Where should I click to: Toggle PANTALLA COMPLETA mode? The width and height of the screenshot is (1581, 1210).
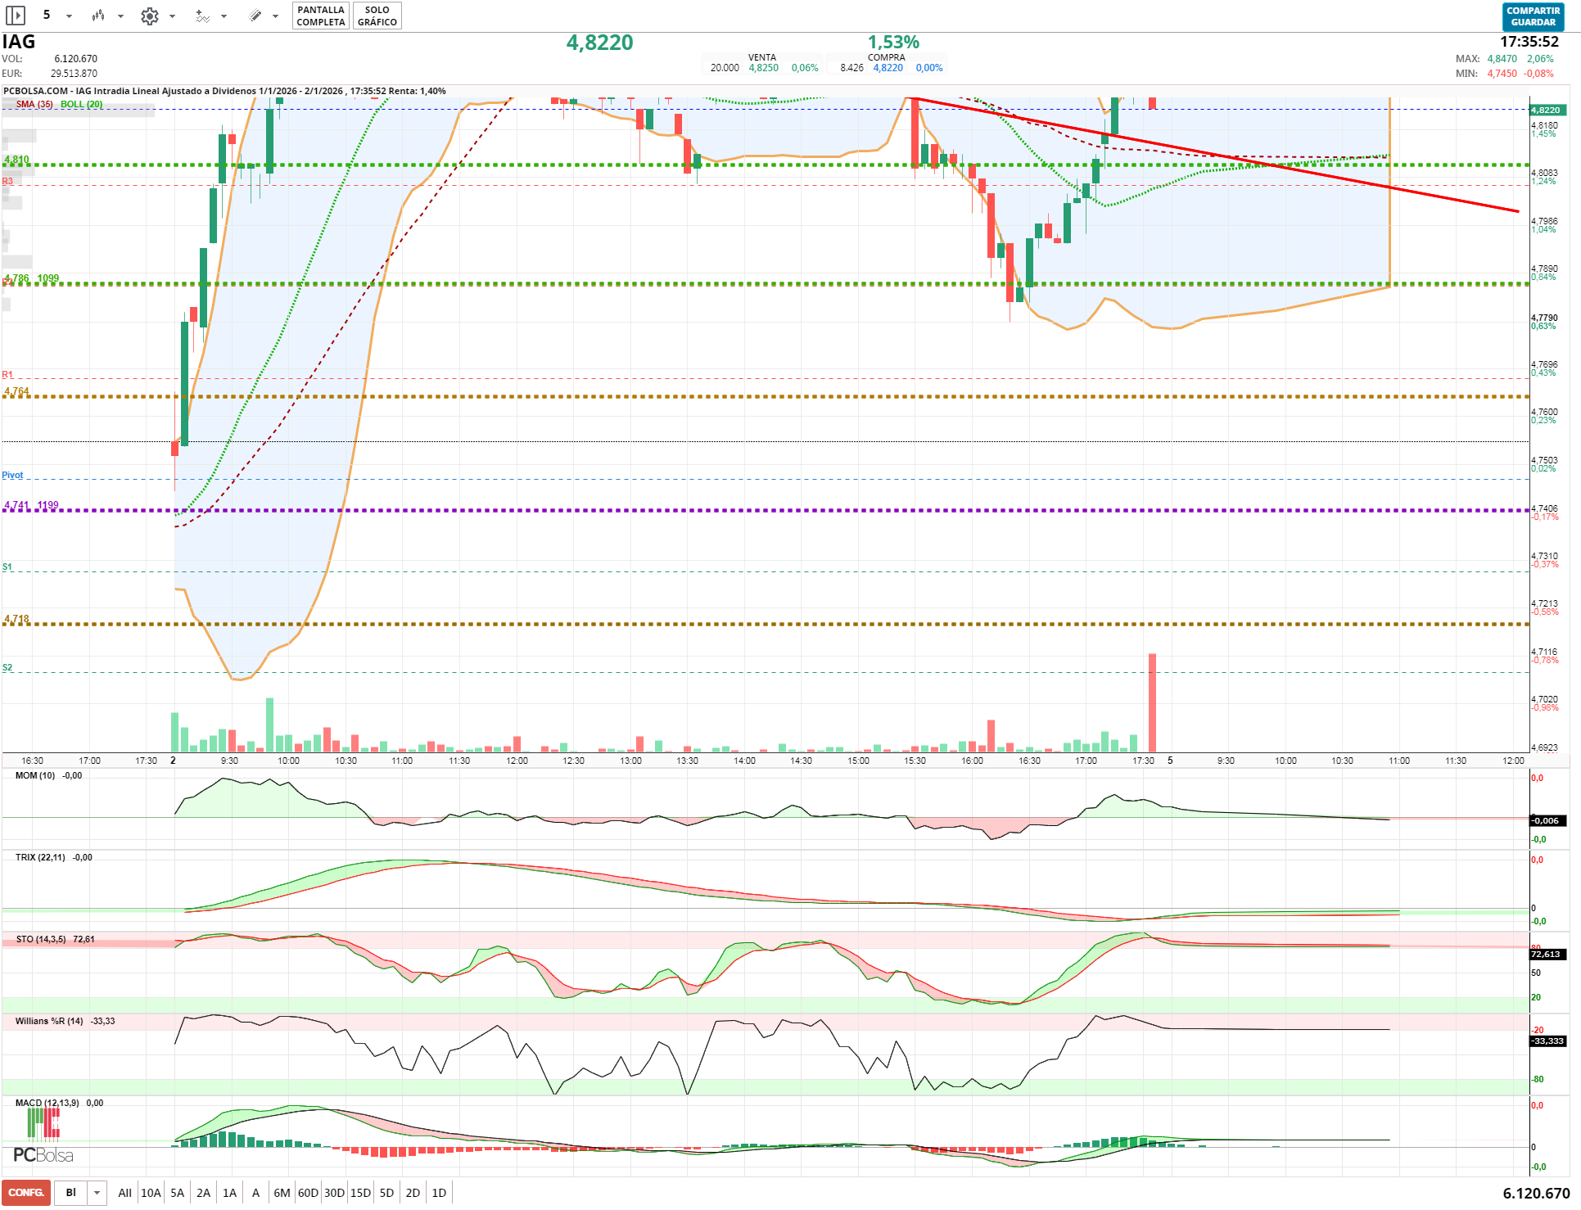click(320, 16)
